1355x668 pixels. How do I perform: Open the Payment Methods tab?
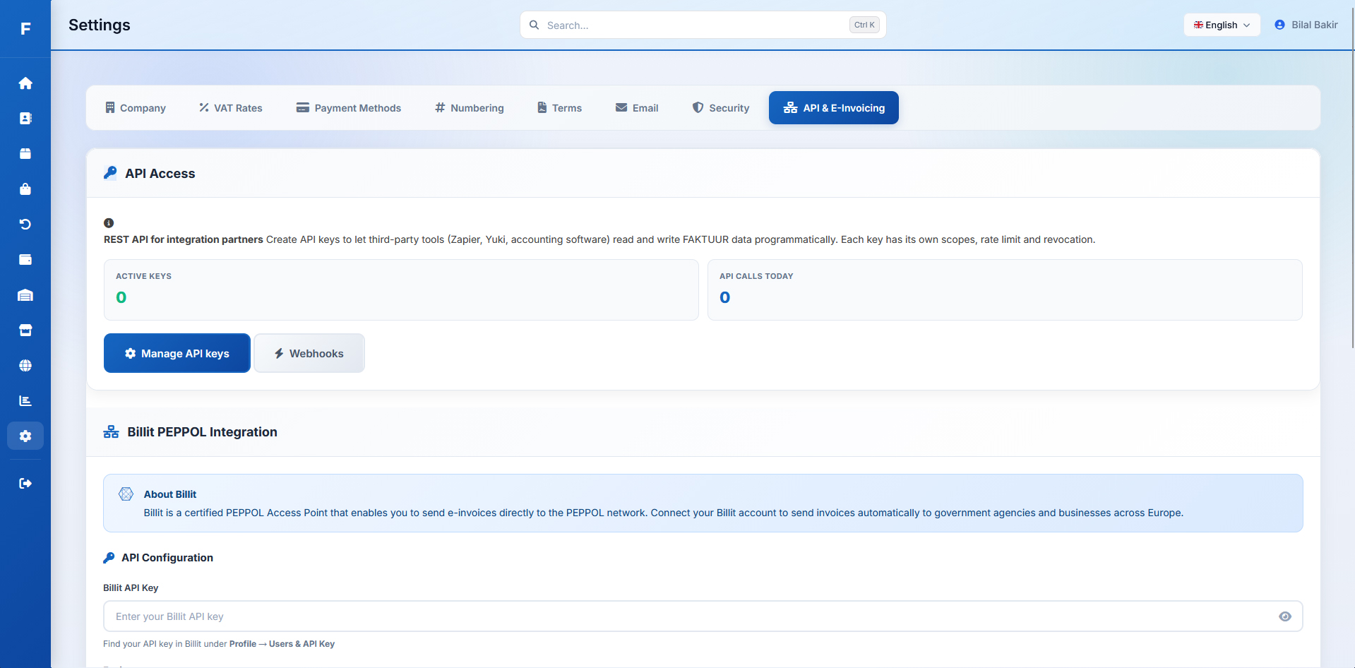pos(349,108)
